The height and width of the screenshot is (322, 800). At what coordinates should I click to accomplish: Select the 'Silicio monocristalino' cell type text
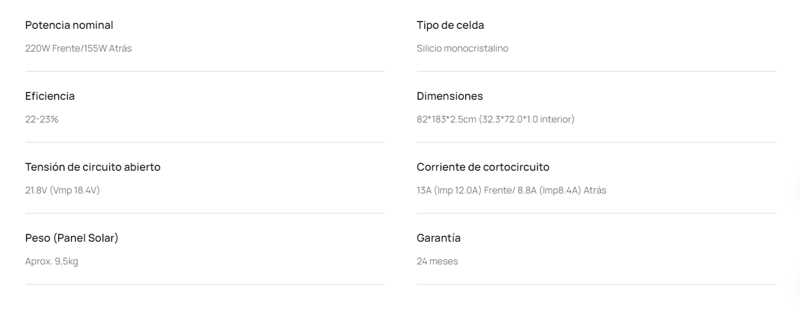[x=462, y=48]
